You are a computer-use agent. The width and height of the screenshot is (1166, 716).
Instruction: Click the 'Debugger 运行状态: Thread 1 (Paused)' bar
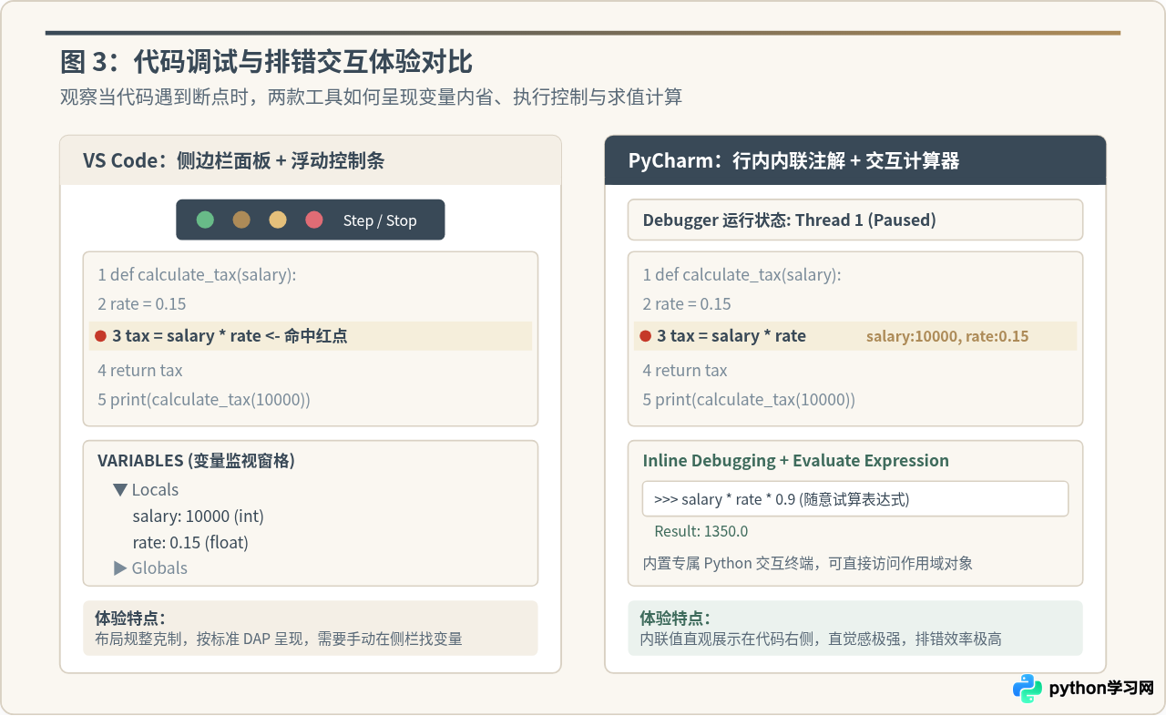pyautogui.click(x=855, y=220)
